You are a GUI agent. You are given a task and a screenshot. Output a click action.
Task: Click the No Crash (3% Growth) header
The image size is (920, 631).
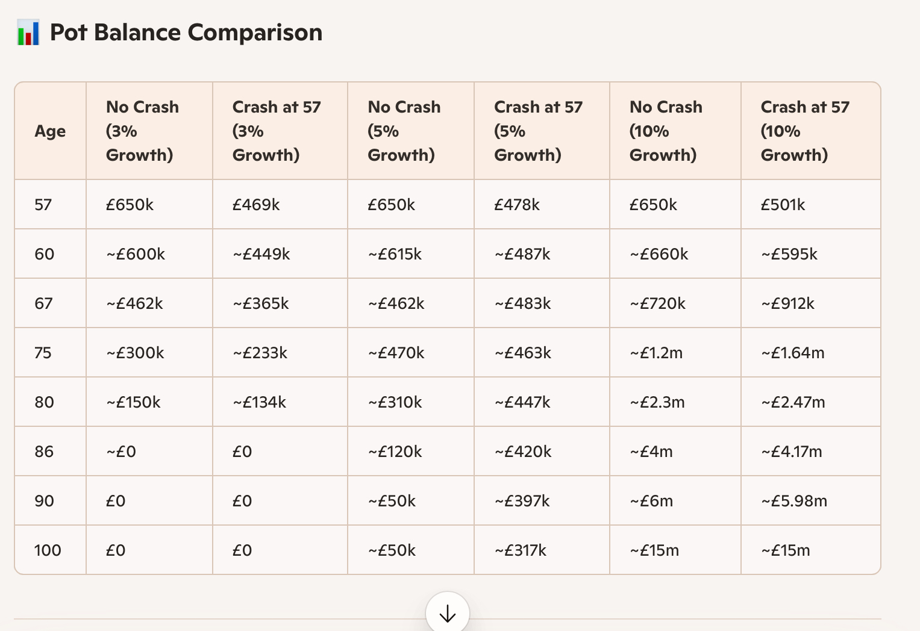pyautogui.click(x=142, y=131)
